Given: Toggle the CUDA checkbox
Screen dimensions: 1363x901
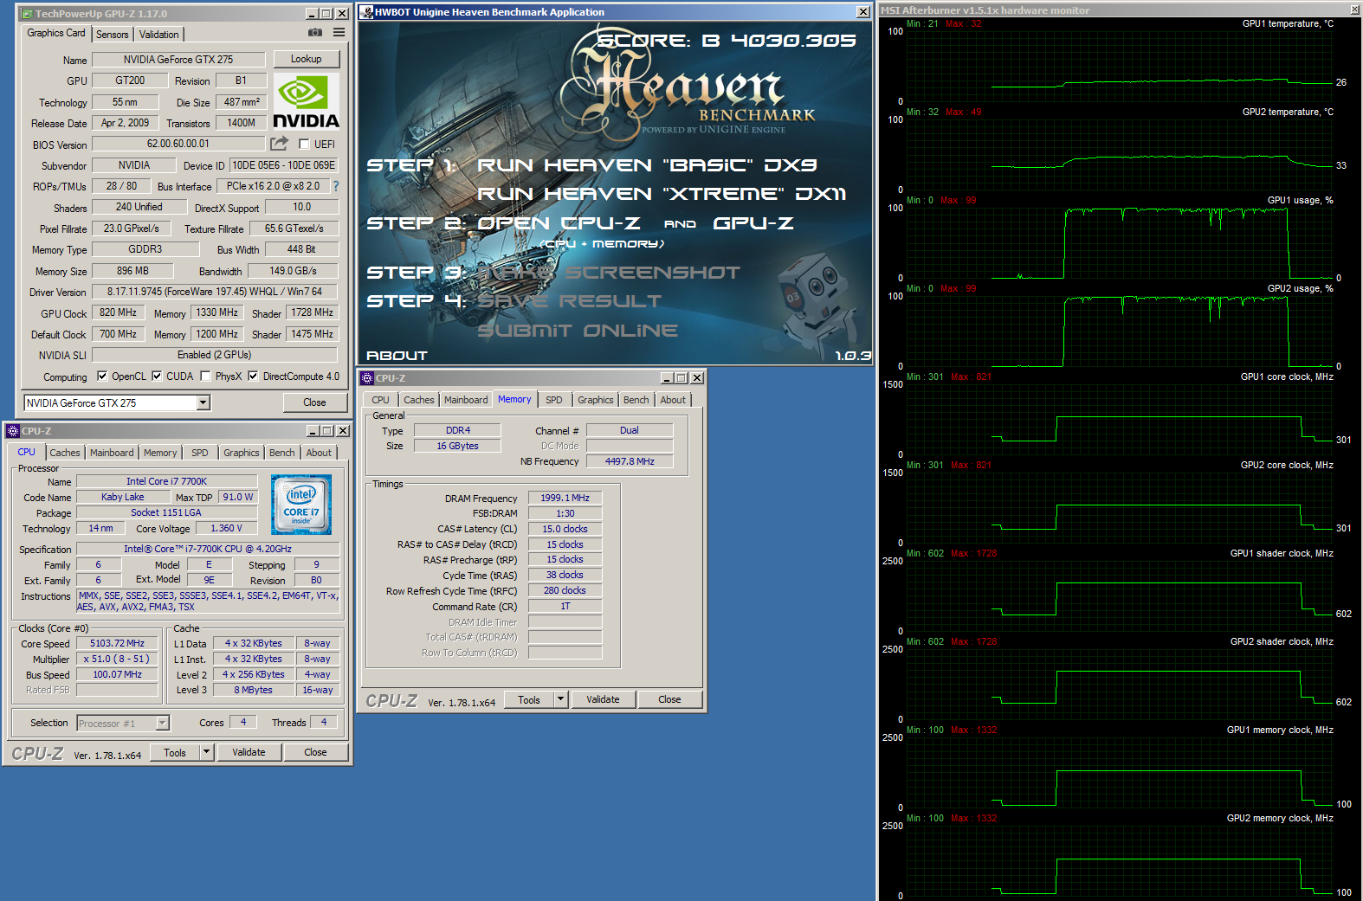Looking at the screenshot, I should [157, 376].
